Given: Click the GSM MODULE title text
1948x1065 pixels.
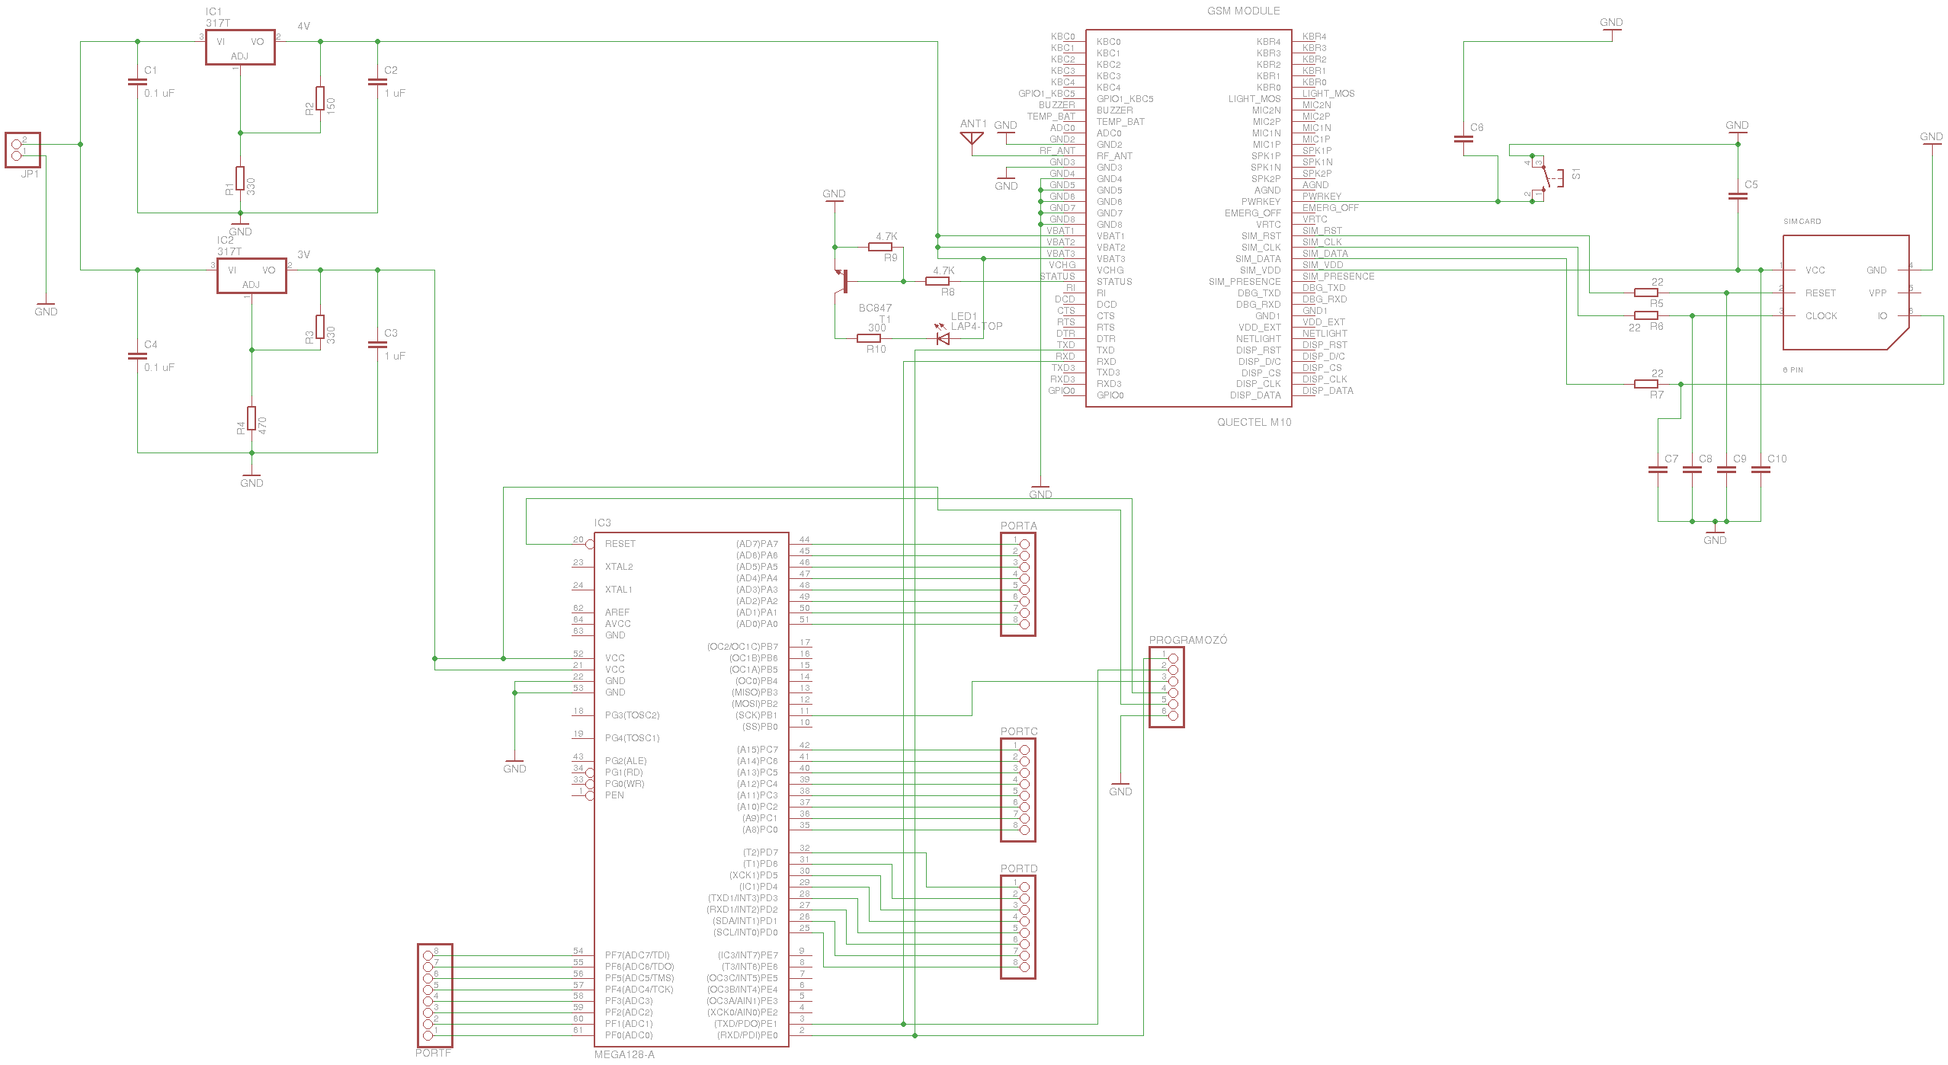Looking at the screenshot, I should (x=1243, y=11).
